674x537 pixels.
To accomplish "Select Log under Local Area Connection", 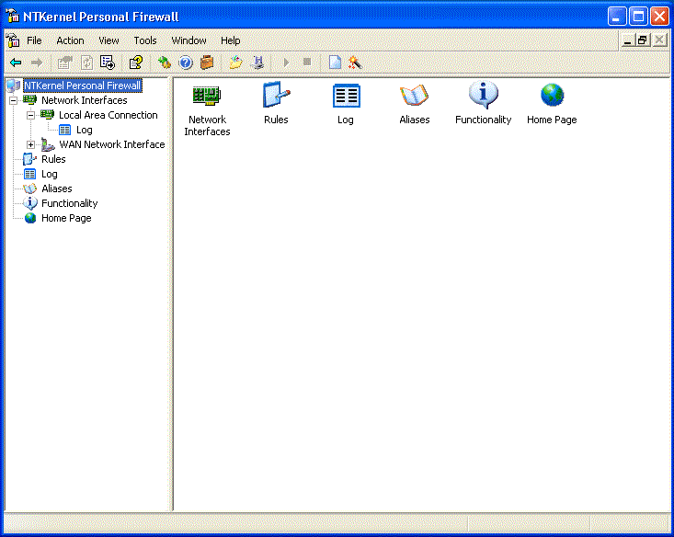I will [85, 130].
